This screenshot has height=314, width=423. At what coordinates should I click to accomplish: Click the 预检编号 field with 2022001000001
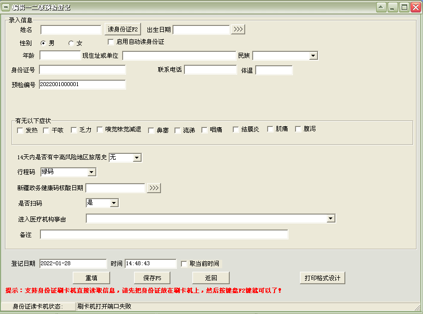pyautogui.click(x=82, y=85)
